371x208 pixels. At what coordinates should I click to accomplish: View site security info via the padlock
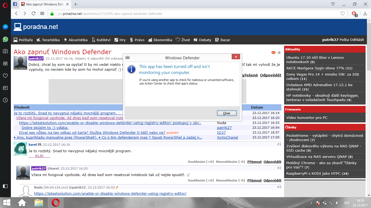52,14
